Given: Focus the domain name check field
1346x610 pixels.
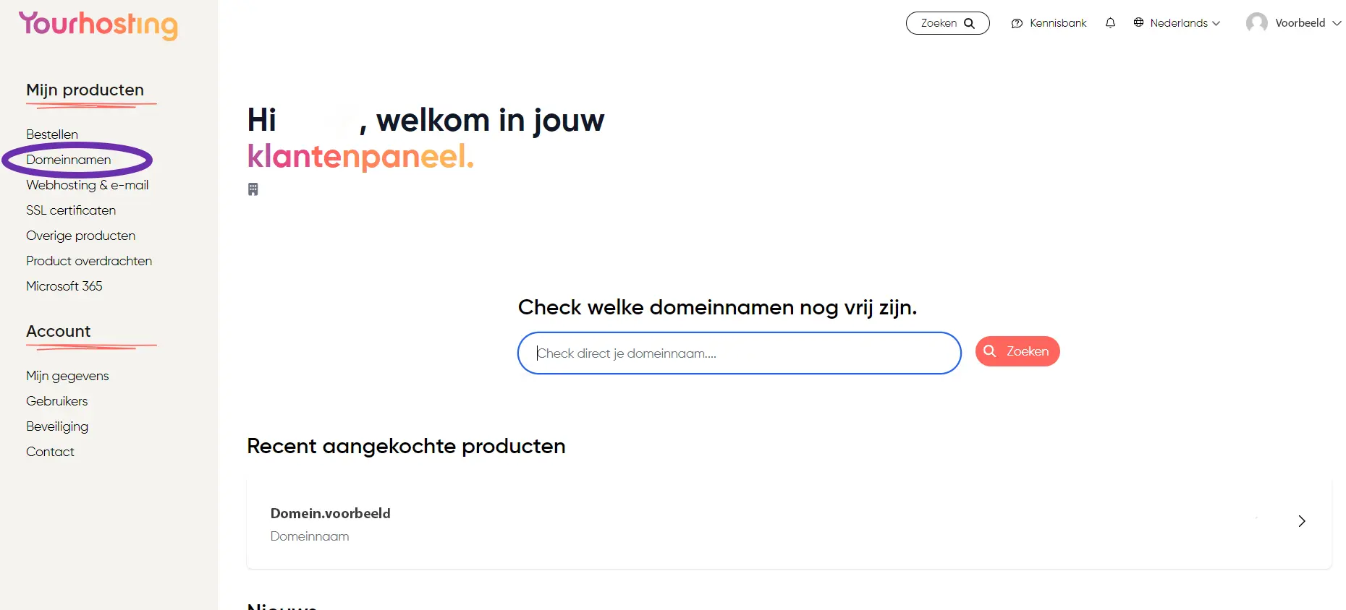Looking at the screenshot, I should click(x=739, y=353).
